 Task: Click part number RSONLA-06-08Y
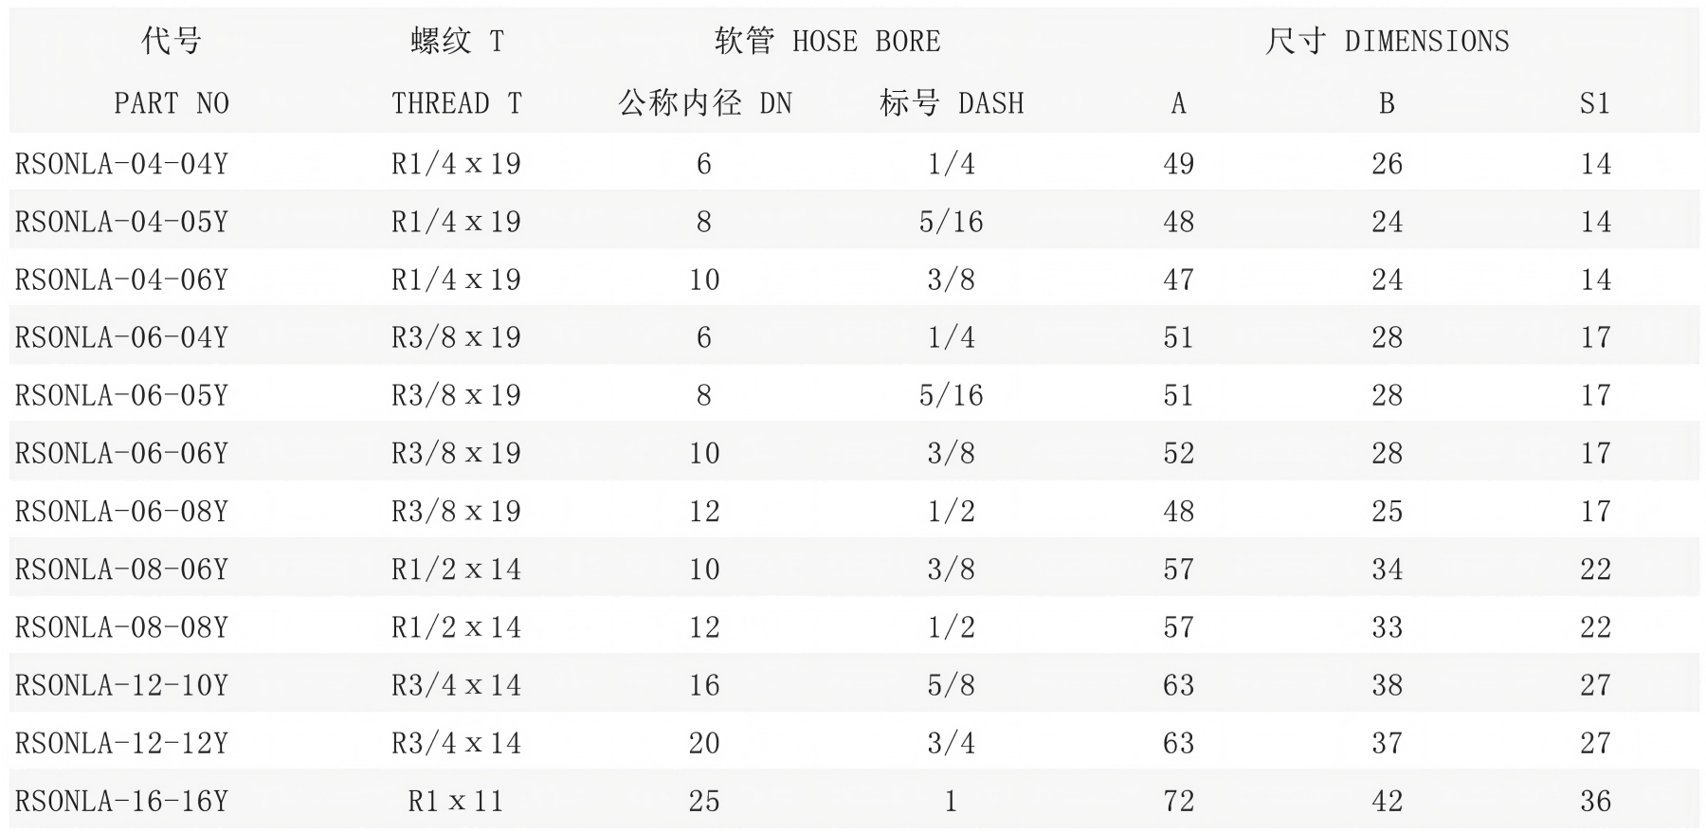click(x=122, y=512)
